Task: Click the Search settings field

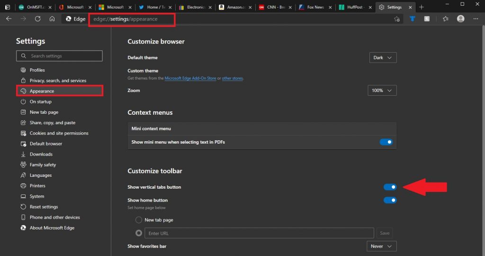Action: [x=59, y=56]
